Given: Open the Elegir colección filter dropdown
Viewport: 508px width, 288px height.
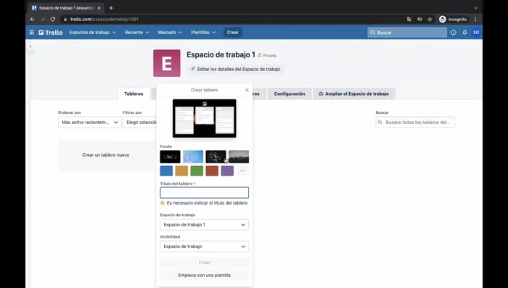Looking at the screenshot, I should [140, 123].
